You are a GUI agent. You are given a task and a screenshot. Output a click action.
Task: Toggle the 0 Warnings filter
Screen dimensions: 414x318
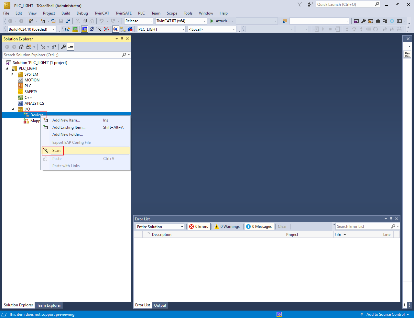227,227
